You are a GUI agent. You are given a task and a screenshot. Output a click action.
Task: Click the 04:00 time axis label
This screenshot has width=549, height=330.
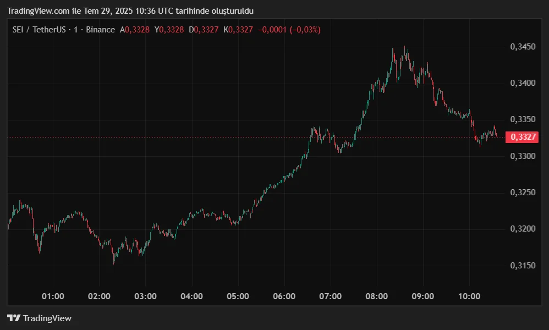coord(191,296)
